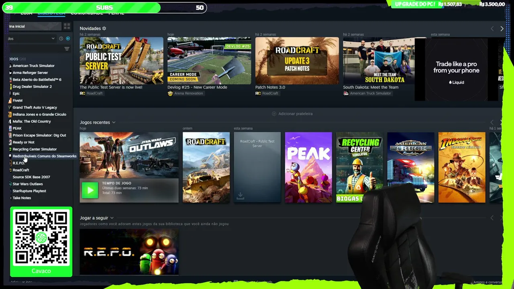Click Indiana Jones game icon in sidebar list
Viewport: 514px width, 289px height.
click(x=10, y=114)
